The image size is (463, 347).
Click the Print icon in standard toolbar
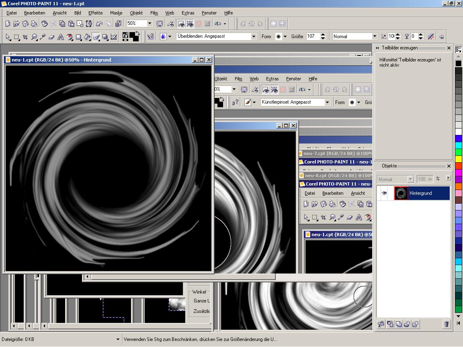click(x=34, y=24)
